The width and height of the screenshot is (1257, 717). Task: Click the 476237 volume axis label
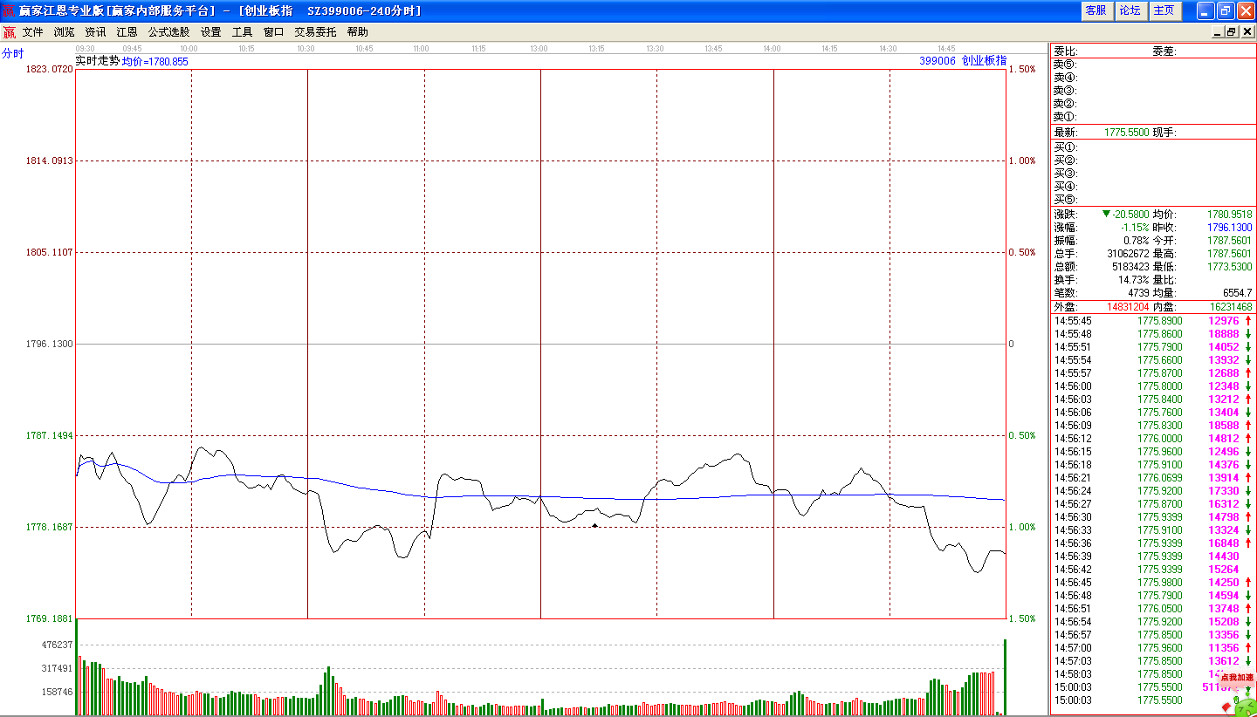[x=56, y=645]
